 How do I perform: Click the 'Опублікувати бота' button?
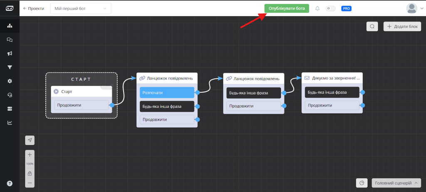click(x=287, y=8)
